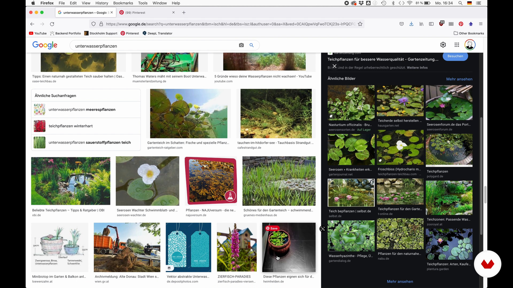Open Other Bookmarks folder
The image size is (513, 288).
click(x=469, y=33)
